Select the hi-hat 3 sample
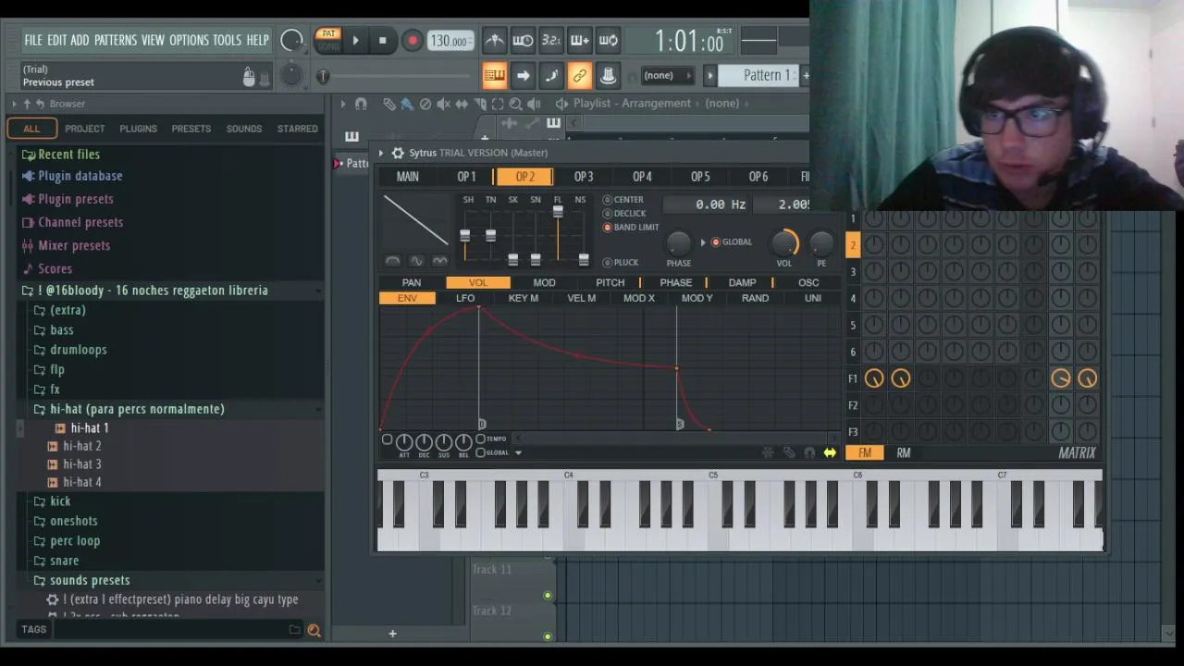The height and width of the screenshot is (666, 1184). 81,464
